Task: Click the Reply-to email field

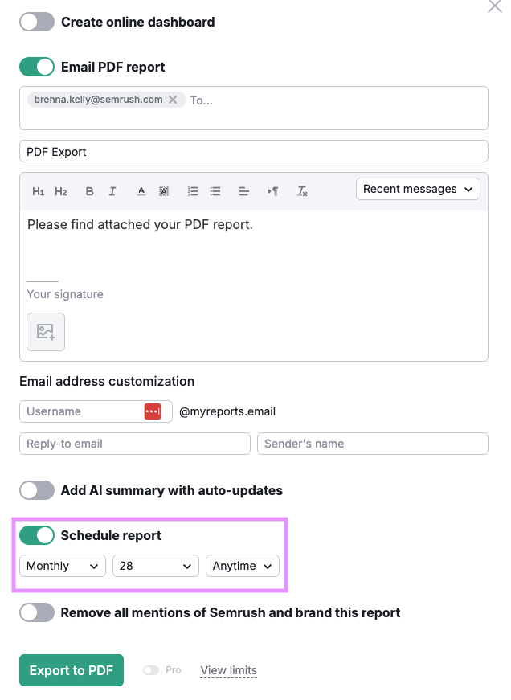Action: (x=135, y=444)
